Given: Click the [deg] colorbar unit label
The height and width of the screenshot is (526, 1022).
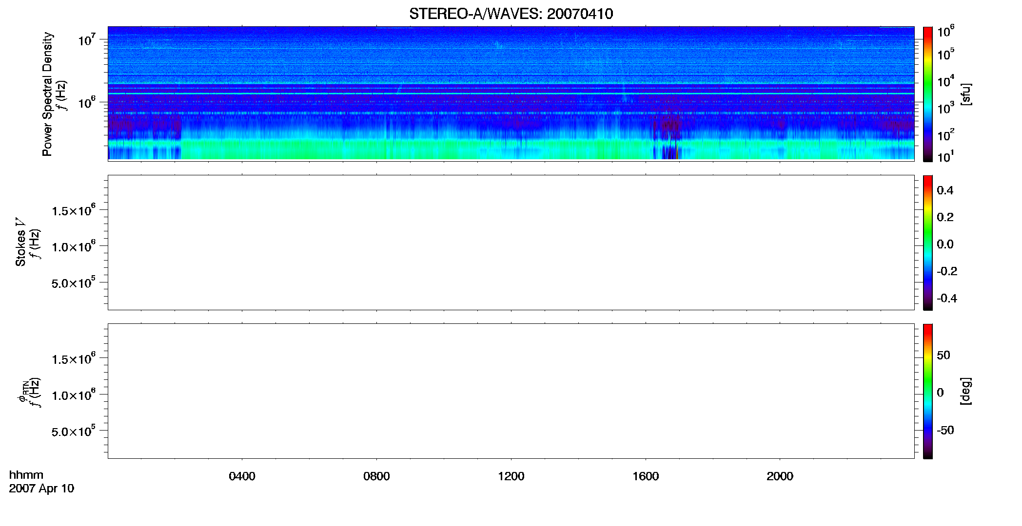Looking at the screenshot, I should click(x=966, y=391).
